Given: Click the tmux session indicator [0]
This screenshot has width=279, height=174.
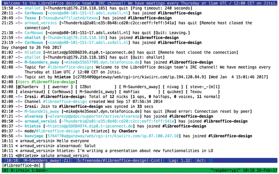Looking at the screenshot, I should point(5,171).
